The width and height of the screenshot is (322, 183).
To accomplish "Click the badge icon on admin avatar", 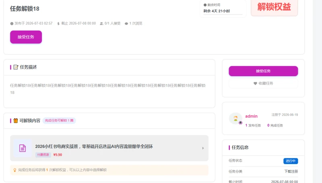I will (240, 123).
